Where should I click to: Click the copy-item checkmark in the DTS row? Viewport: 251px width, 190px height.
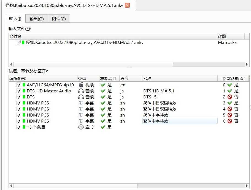(x=103, y=97)
